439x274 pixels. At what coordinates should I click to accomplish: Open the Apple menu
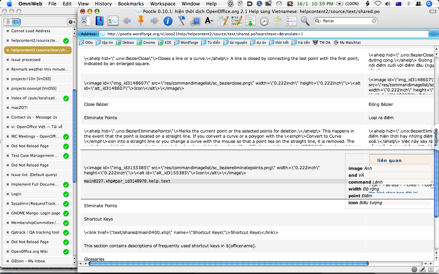[x=9, y=4]
